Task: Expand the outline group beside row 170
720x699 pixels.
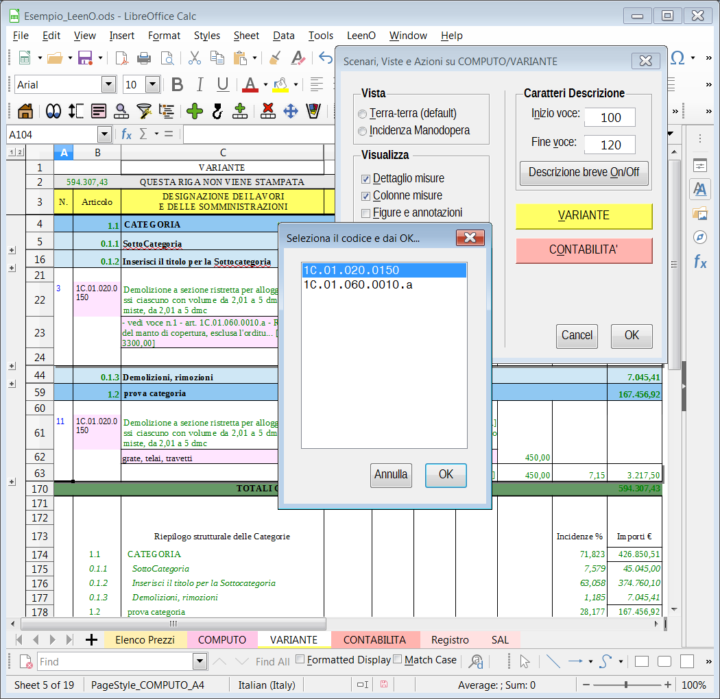Action: tap(12, 482)
